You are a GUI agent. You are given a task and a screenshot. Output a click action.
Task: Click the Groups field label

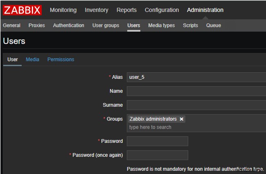coord(115,119)
